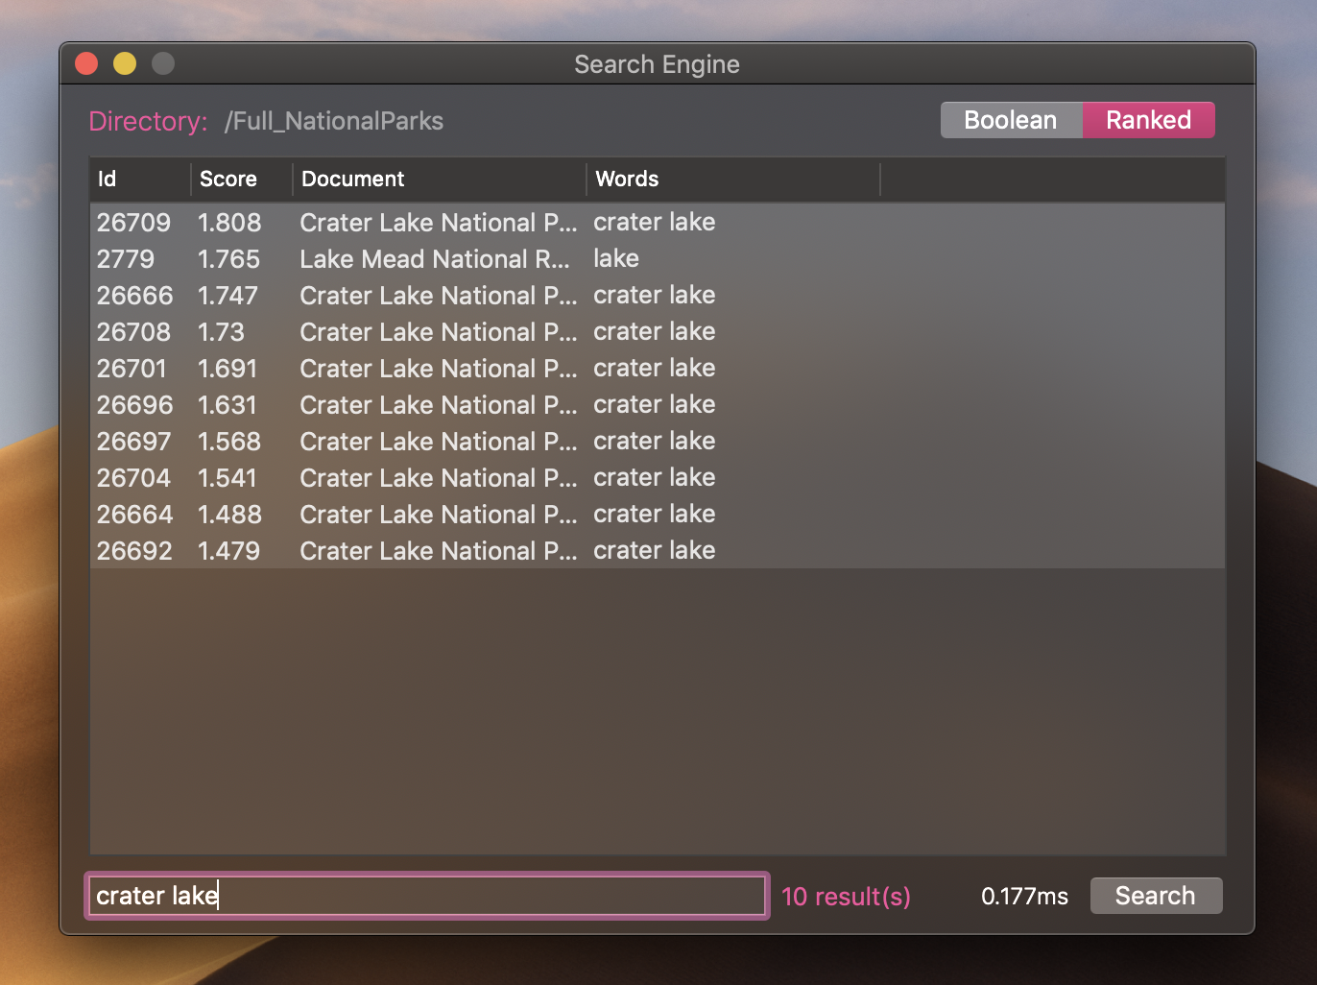Click the score value 1.631
Screen dimensions: 1317x985
(227, 405)
